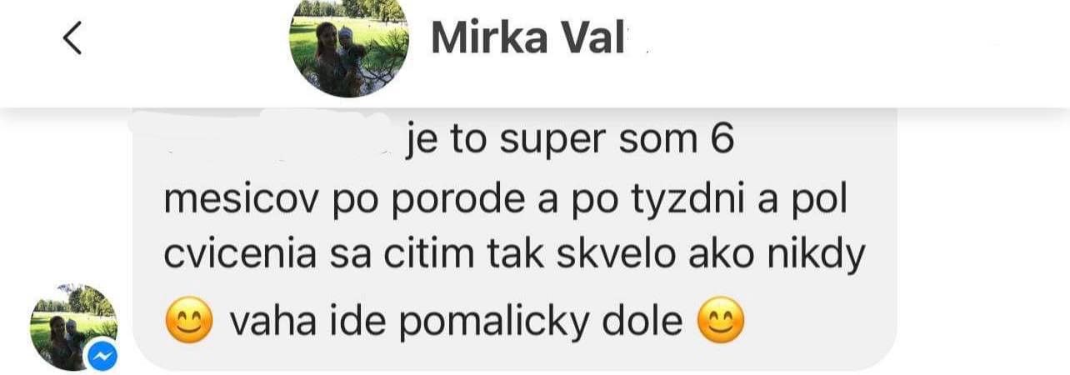The image size is (1070, 375).
Task: Select the gray message bubble
Action: [x=514, y=240]
